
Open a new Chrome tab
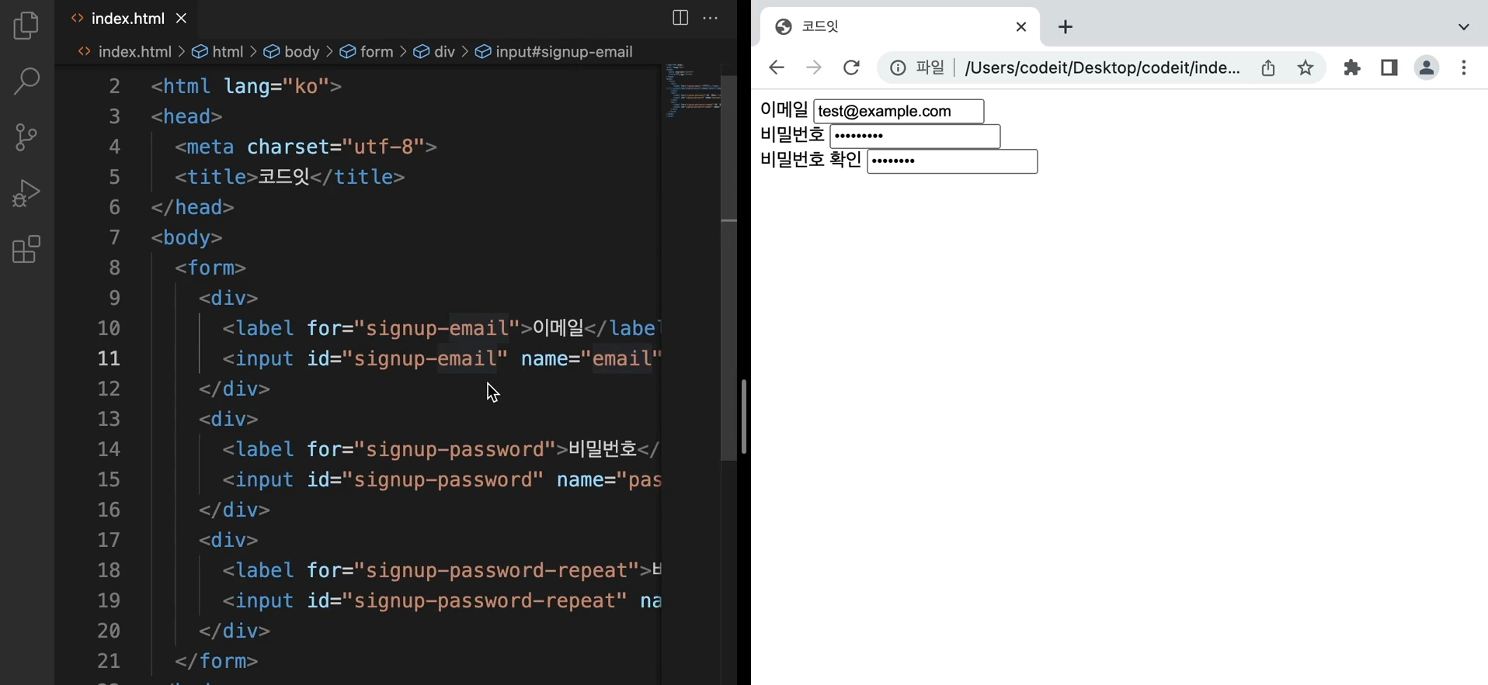click(x=1066, y=26)
